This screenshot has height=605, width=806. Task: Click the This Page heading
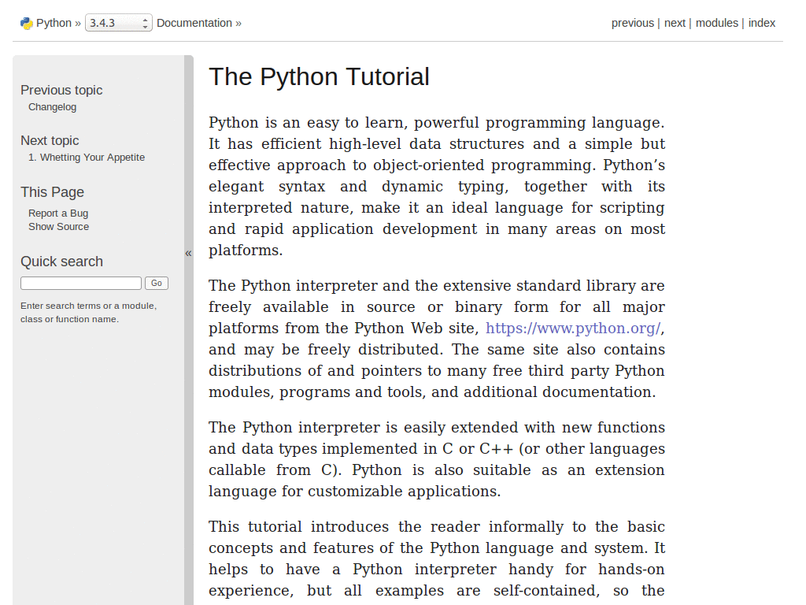pos(53,192)
